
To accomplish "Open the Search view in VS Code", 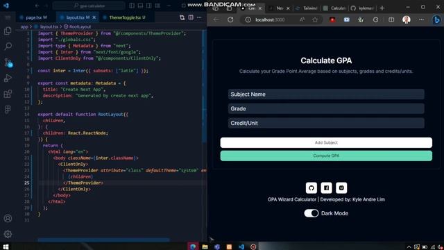I will (x=8, y=46).
